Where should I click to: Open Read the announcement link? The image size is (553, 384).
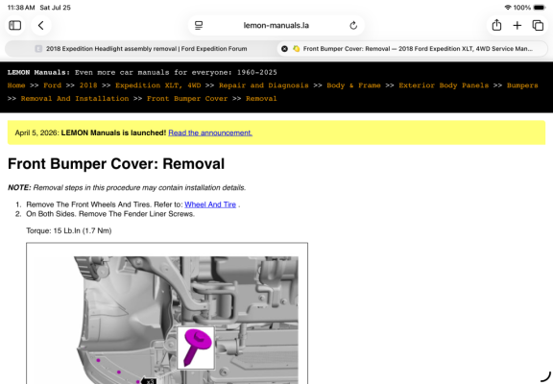coord(210,132)
